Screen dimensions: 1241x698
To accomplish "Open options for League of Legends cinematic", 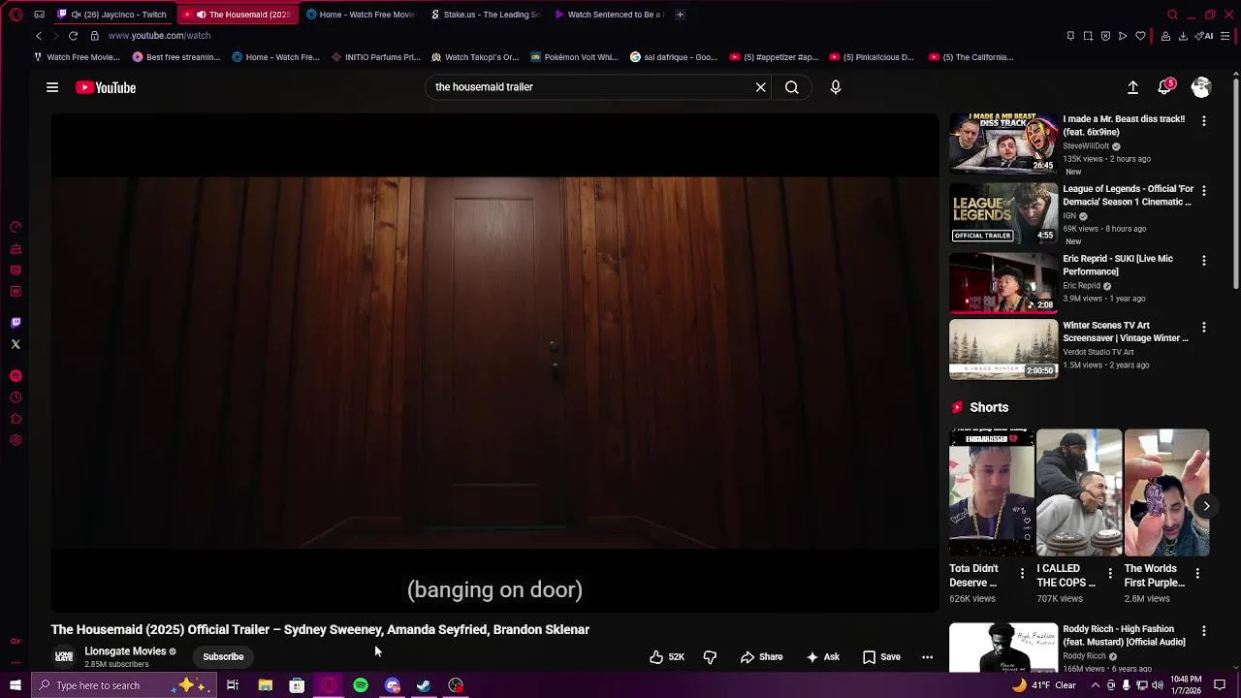I will (1204, 191).
